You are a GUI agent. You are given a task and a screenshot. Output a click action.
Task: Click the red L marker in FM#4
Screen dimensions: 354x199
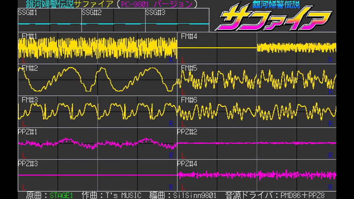183,60
